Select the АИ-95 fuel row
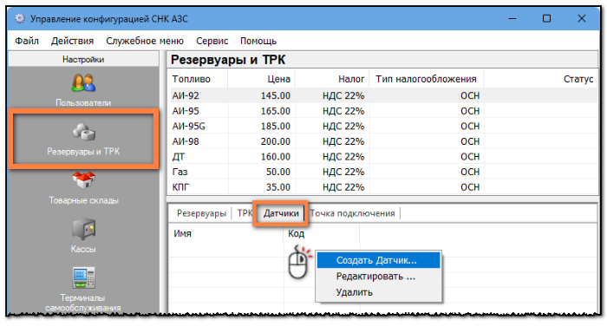The image size is (607, 326). [x=383, y=111]
